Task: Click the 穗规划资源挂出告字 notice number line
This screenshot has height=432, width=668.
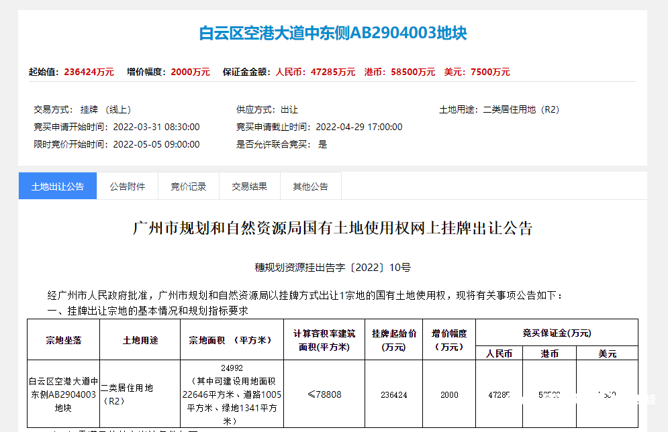Action: pos(333,267)
